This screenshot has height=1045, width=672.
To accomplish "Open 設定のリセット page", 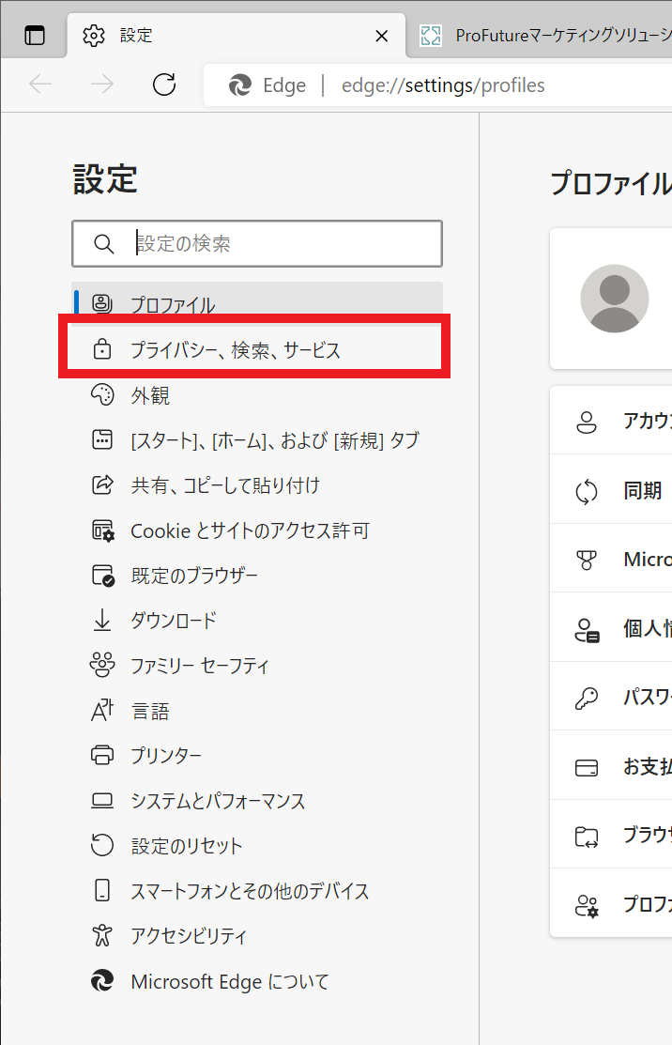I will [257, 846].
